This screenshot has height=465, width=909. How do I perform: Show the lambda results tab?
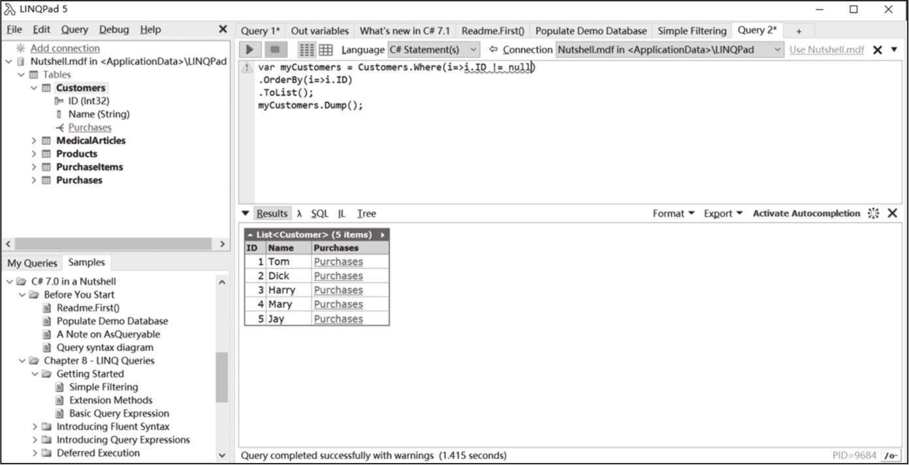(299, 214)
